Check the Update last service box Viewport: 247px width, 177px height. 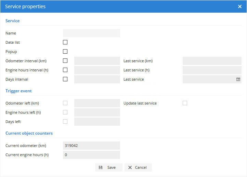185,103
